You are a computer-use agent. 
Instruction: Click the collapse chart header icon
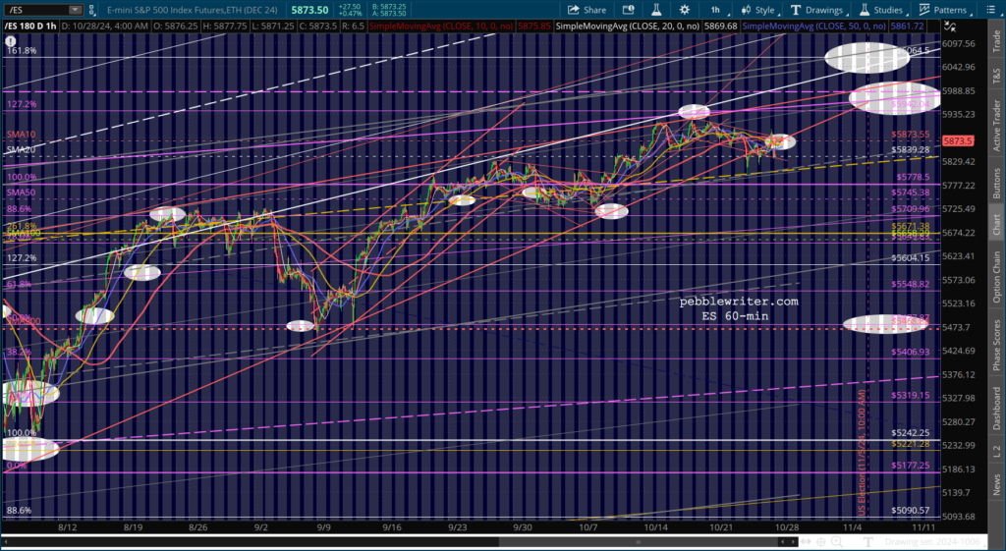950,26
